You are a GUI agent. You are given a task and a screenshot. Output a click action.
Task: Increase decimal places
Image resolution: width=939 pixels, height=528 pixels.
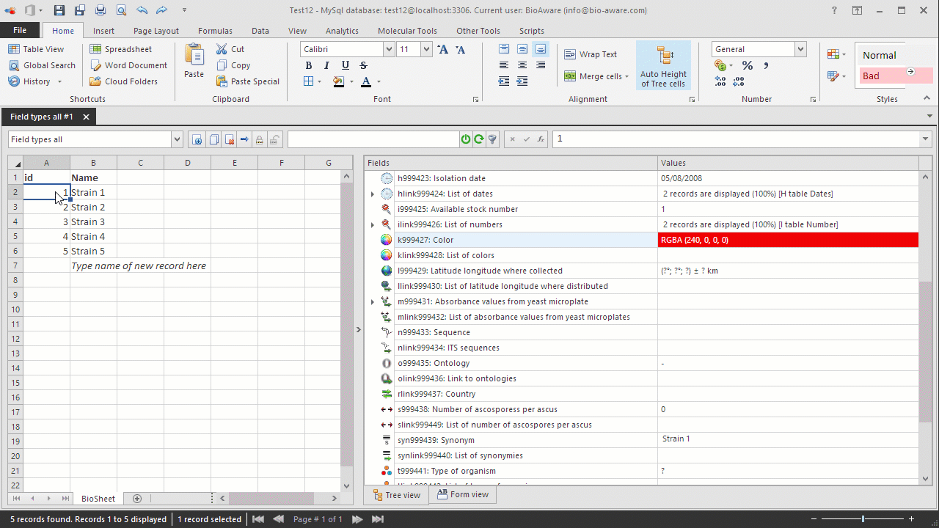720,81
